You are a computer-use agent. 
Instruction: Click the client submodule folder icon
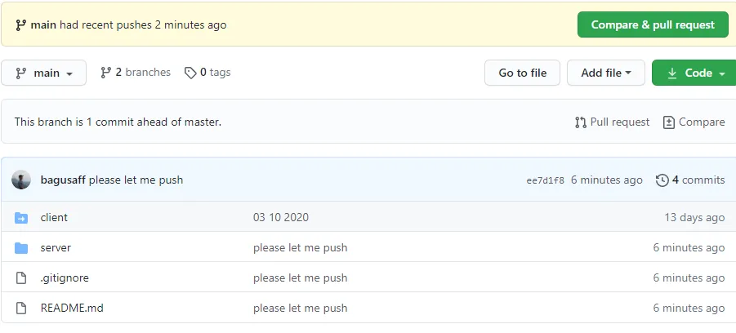pyautogui.click(x=21, y=218)
